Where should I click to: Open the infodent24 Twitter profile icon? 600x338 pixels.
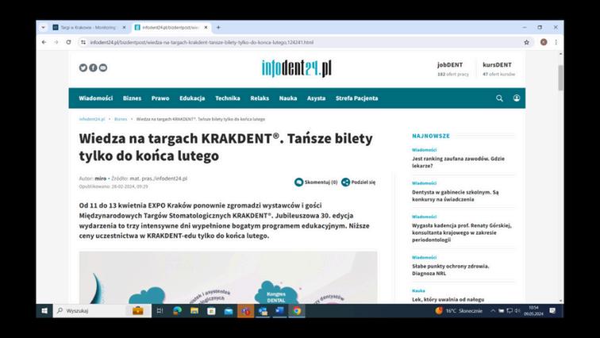pyautogui.click(x=83, y=67)
